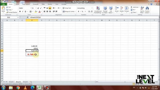Screen dimensions: 160x90
Task: Apply Percent Style format
Action: coord(82,11)
